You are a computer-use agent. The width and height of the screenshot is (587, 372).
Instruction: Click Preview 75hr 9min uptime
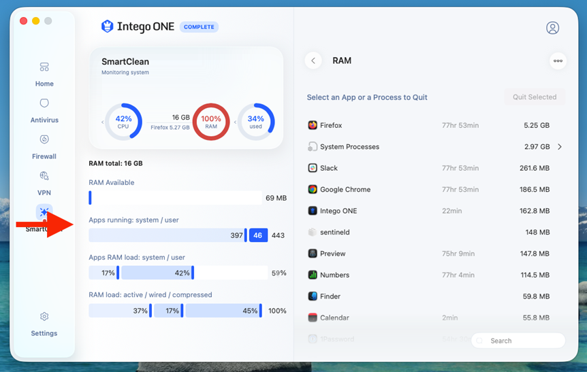coord(458,254)
